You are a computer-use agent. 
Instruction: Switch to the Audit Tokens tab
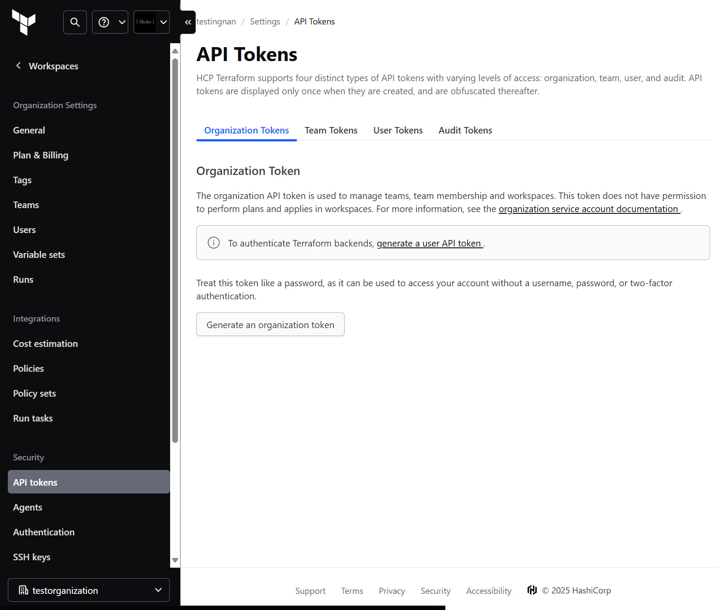[465, 130]
